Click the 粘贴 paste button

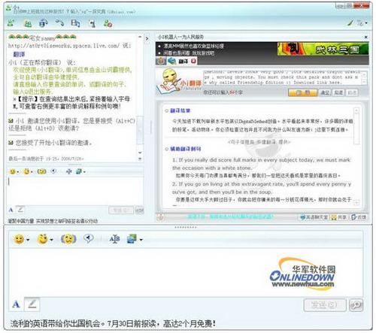click(x=338, y=92)
